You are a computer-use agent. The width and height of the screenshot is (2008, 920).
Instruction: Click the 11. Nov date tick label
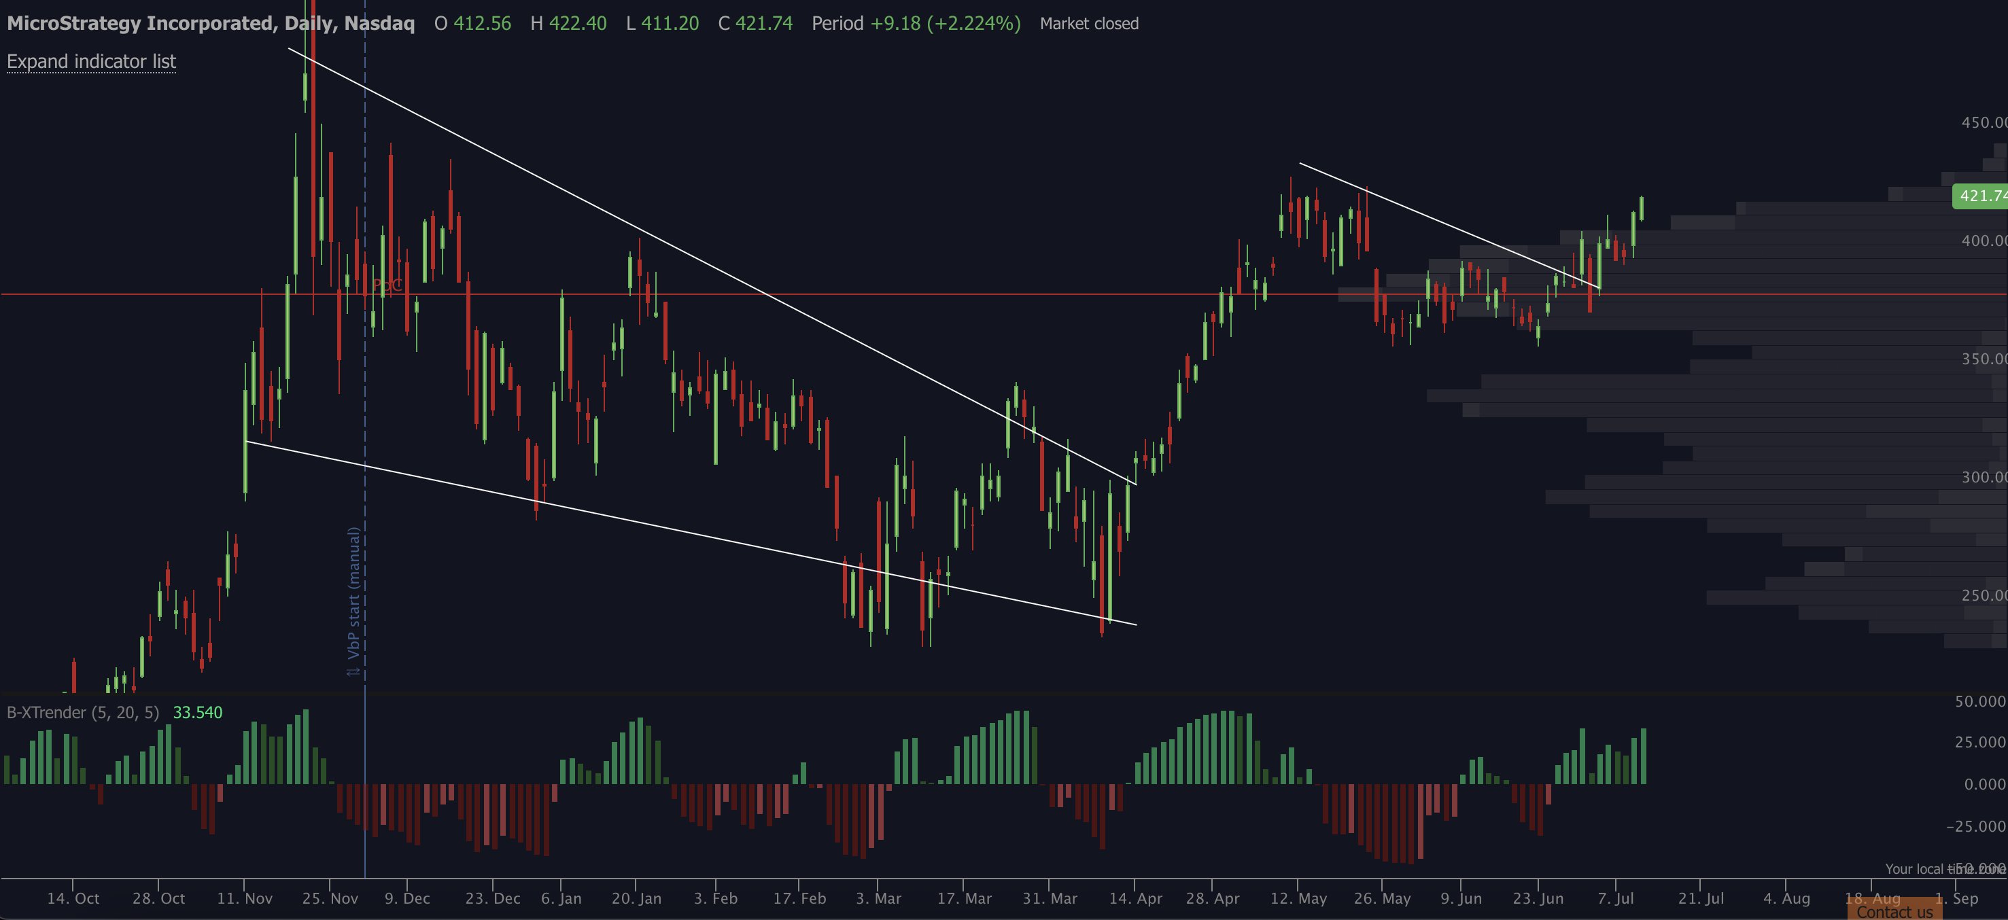click(245, 898)
